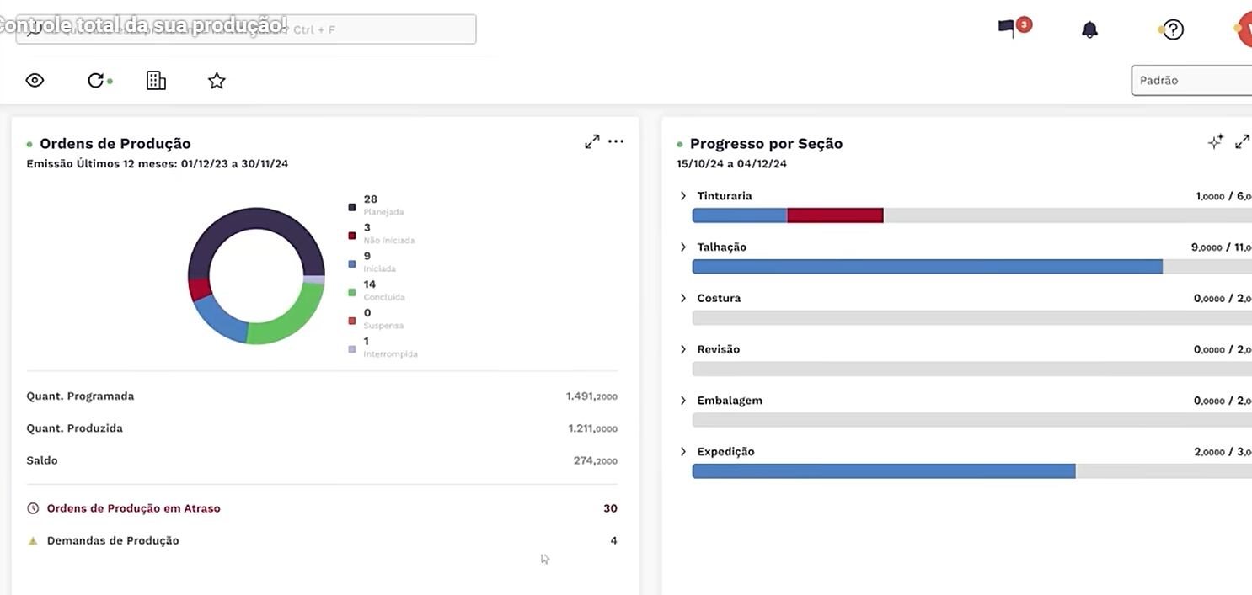Screen dimensions: 1252x595
Task: Open the bell notifications icon
Action: [1089, 30]
